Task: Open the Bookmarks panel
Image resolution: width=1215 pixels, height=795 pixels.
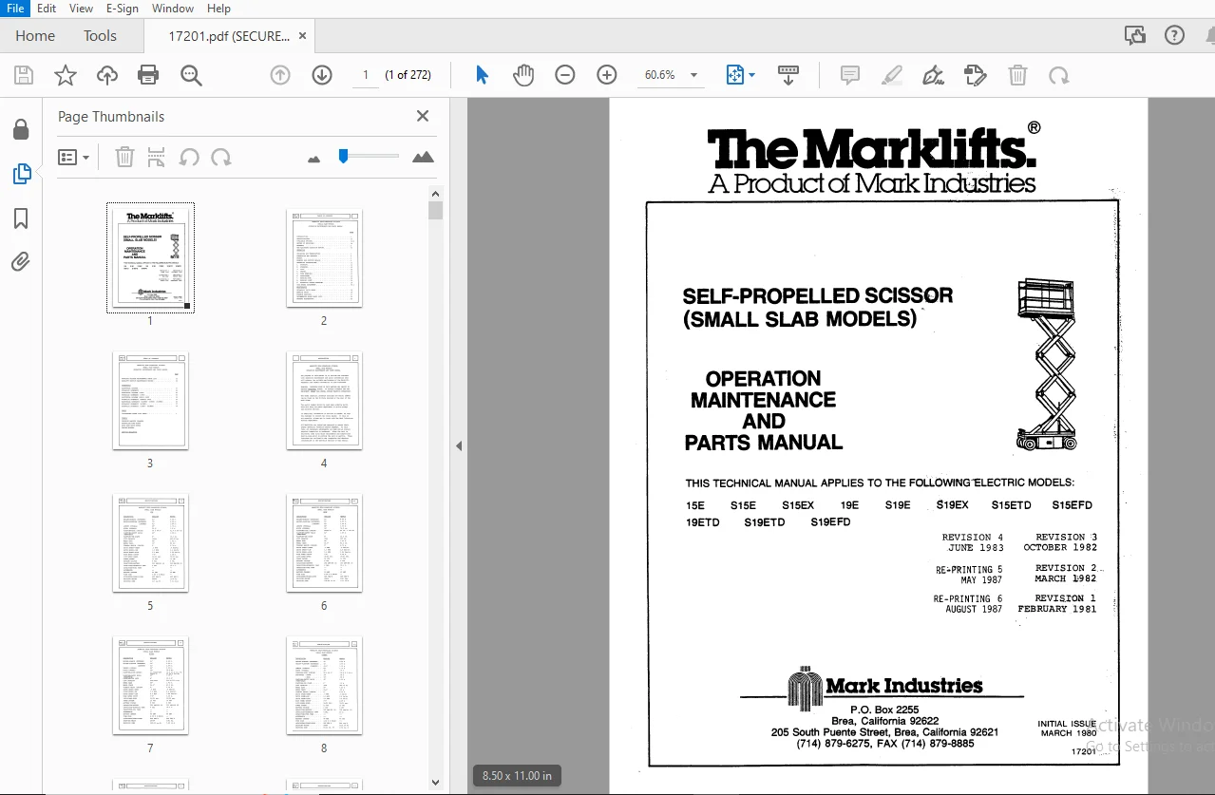Action: pyautogui.click(x=21, y=218)
